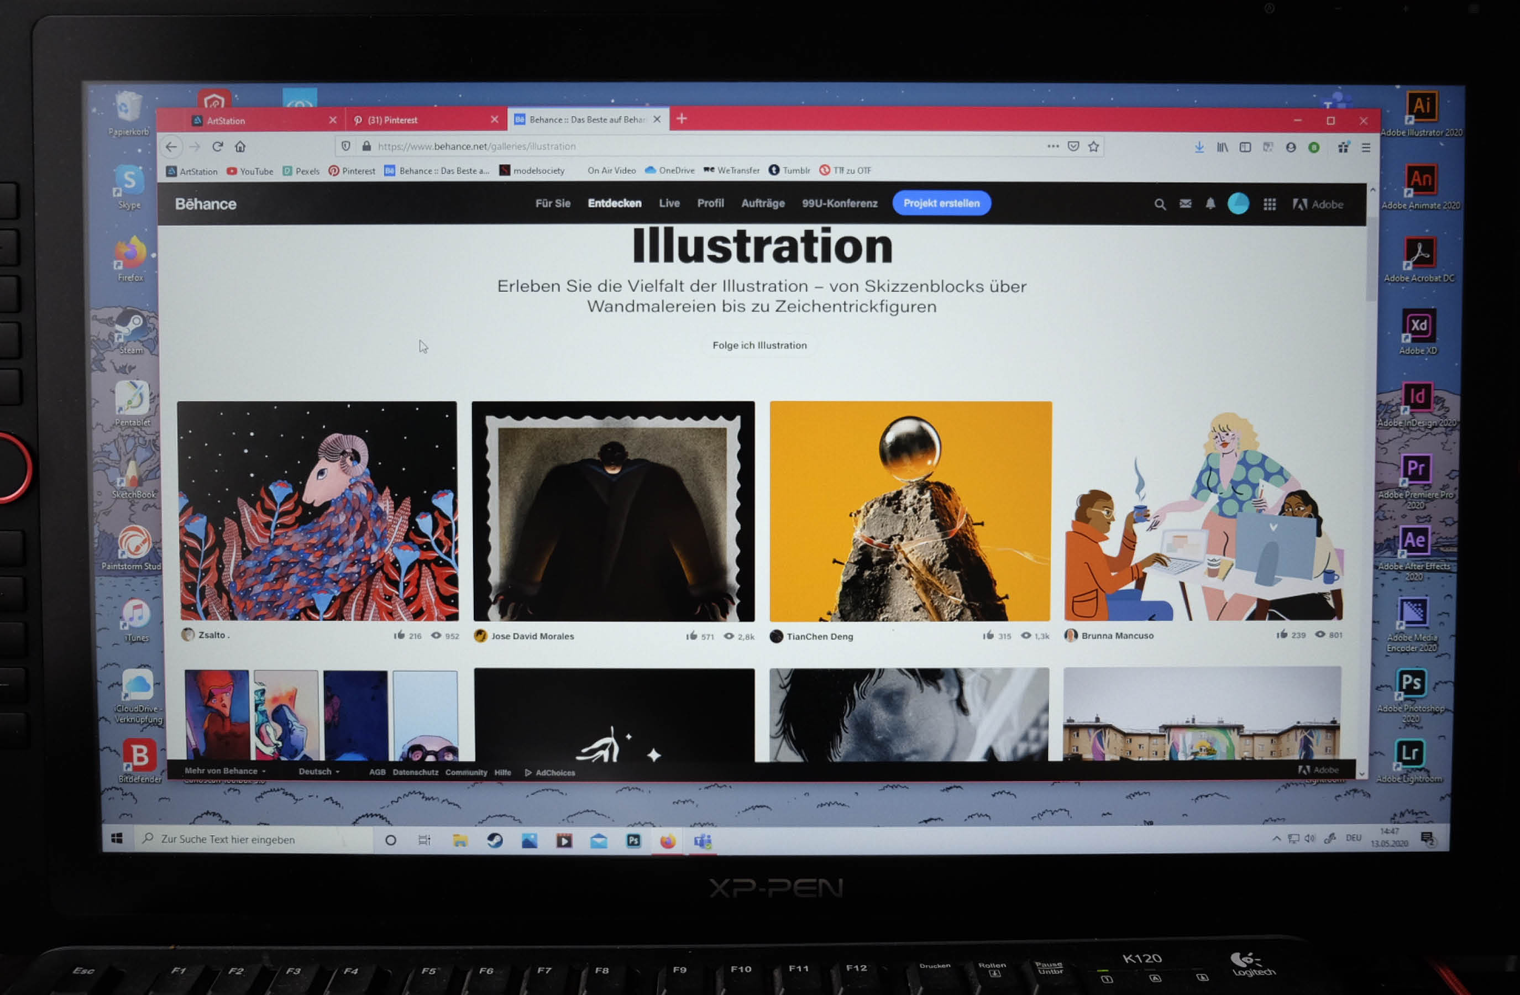The height and width of the screenshot is (995, 1520).
Task: Close the ArtStation tab
Action: click(x=332, y=120)
